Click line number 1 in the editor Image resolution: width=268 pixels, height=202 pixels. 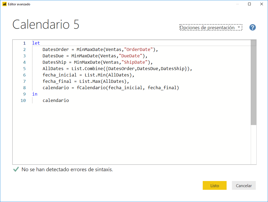tap(24, 43)
